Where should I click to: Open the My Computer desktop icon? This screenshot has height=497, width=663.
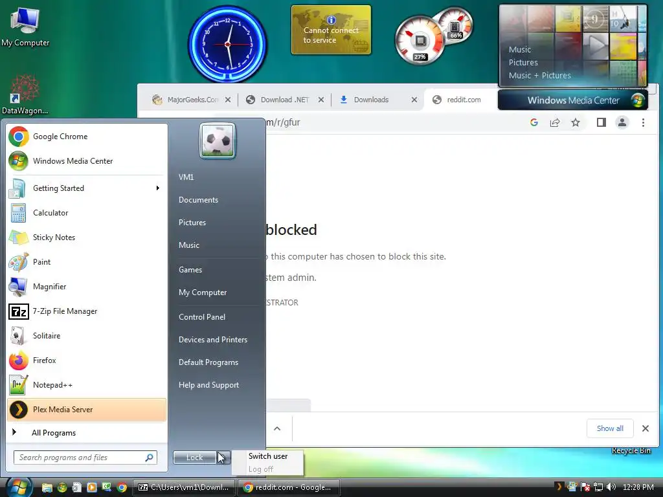(25, 27)
